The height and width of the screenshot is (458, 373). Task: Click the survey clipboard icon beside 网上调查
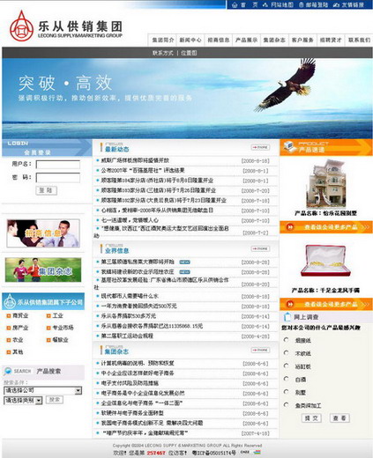tap(287, 317)
